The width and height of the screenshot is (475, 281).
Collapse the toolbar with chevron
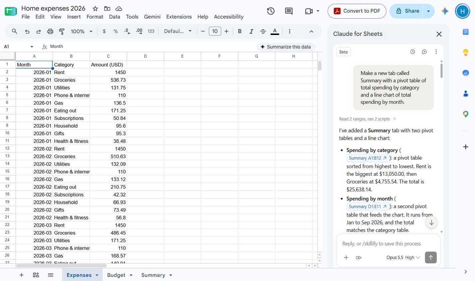[x=311, y=31]
